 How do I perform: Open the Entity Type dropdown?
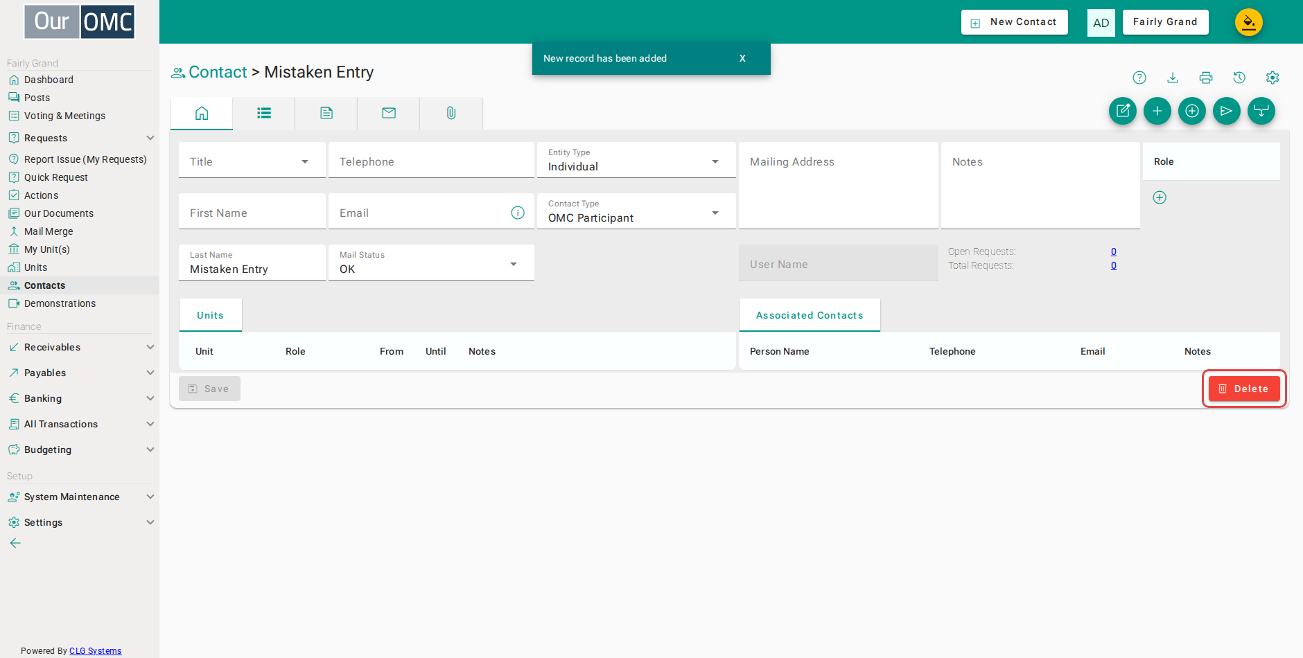[636, 161]
